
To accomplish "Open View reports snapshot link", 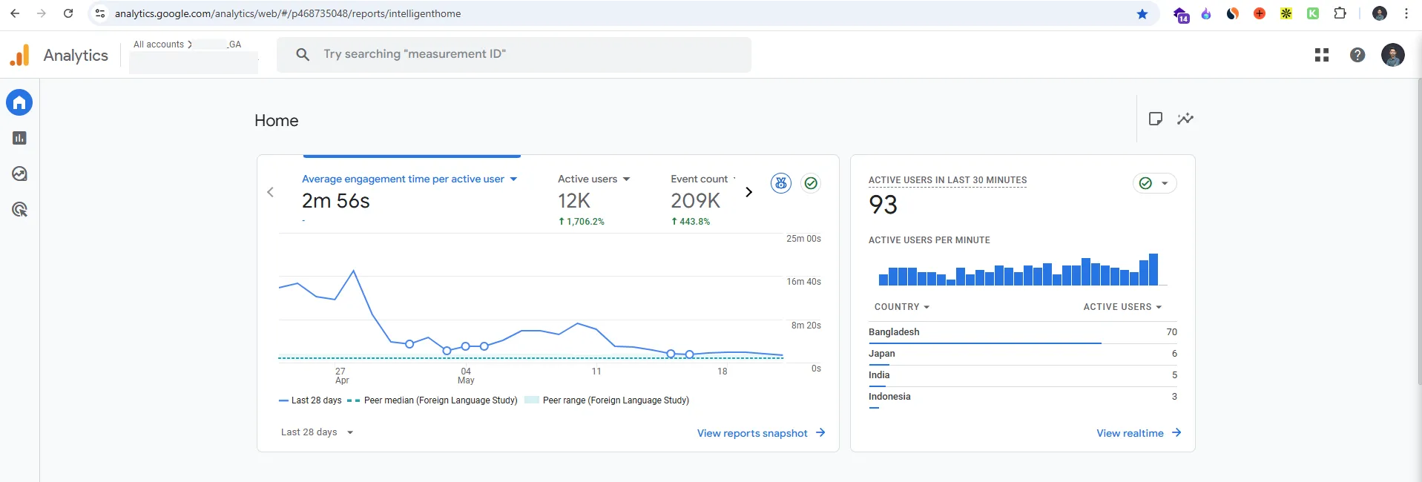I will [x=760, y=433].
